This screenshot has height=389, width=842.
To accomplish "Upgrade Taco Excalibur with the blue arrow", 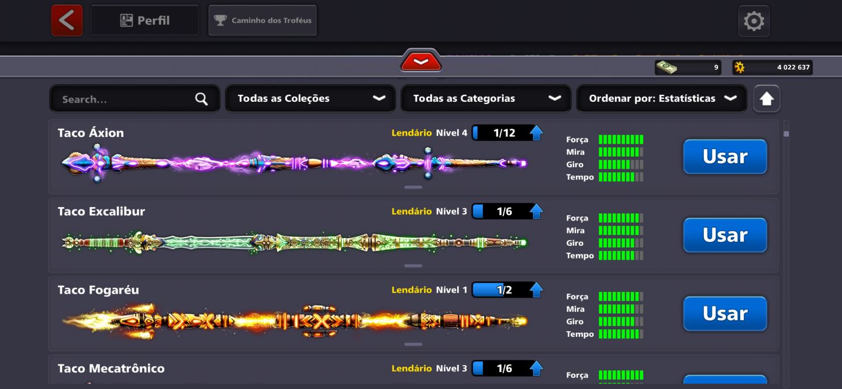I will coord(536,211).
